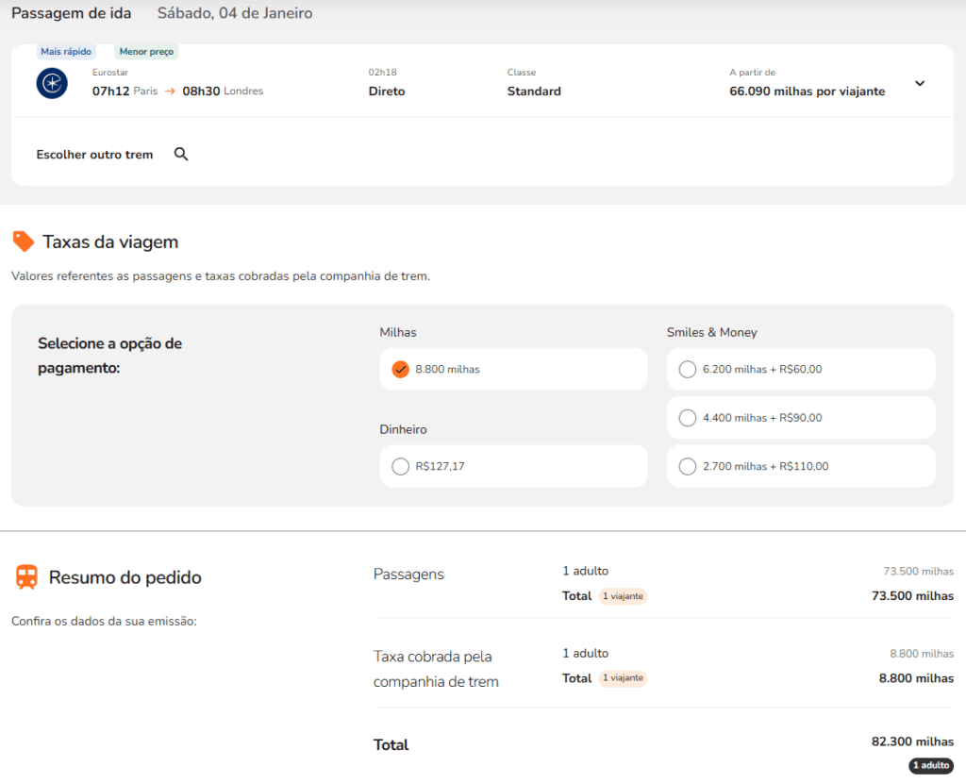Click the 1 viajante tag under Taxa cobrada

pyautogui.click(x=623, y=678)
